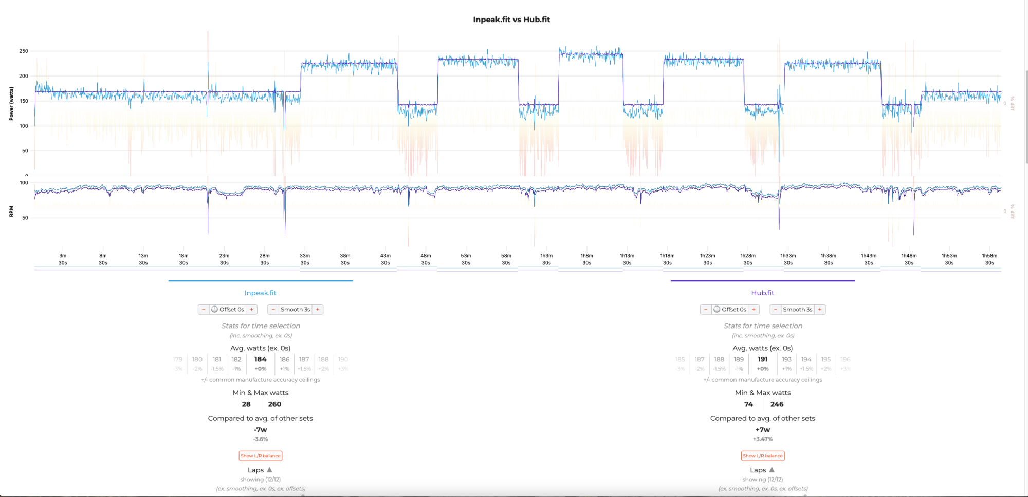Click the 182 value marked -1% under Inpeak.fit
This screenshot has width=1028, height=497.
pyautogui.click(x=236, y=360)
